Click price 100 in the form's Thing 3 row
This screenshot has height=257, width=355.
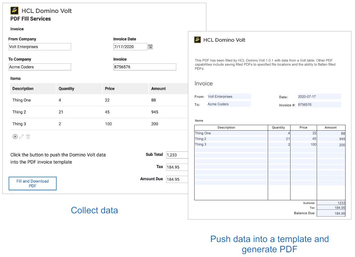pos(109,124)
